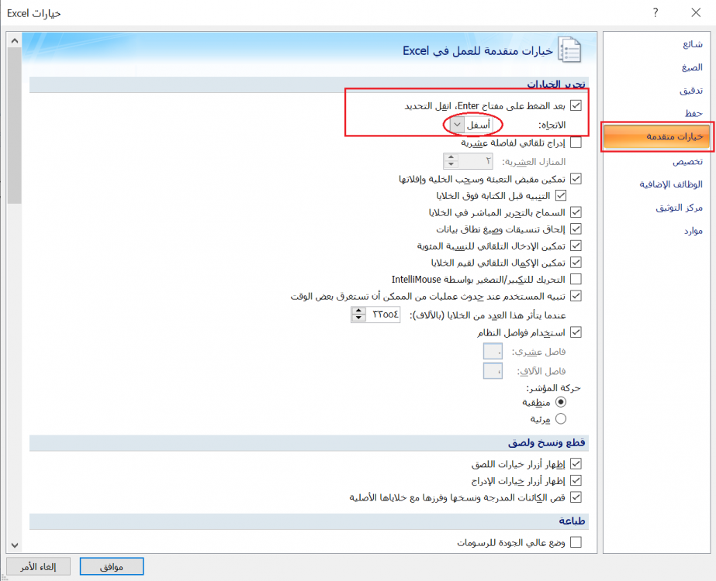This screenshot has width=716, height=581.
Task: Toggle fill handle and drag-drop checkbox
Action: pyautogui.click(x=576, y=179)
